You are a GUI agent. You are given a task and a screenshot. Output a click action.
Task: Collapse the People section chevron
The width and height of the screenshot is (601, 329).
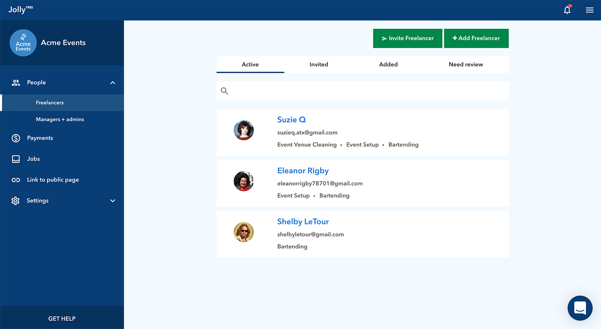click(113, 83)
